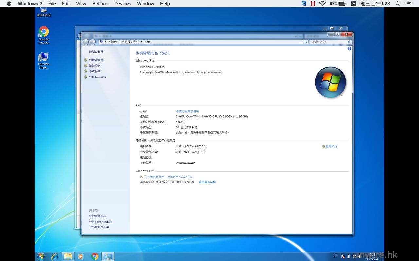
Task: Click the refresh button beside the address bar
Action: [x=306, y=42]
